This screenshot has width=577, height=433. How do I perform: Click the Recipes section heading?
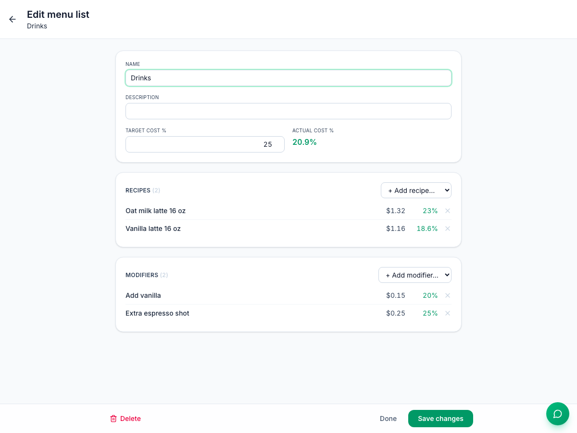click(x=138, y=191)
